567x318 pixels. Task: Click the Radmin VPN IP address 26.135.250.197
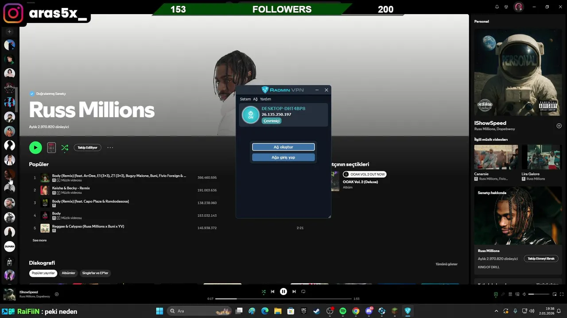(x=276, y=115)
